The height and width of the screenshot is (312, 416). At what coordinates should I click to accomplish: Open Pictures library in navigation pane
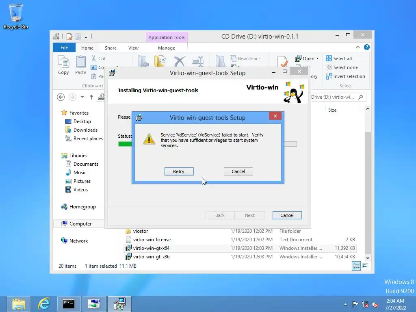[78, 181]
